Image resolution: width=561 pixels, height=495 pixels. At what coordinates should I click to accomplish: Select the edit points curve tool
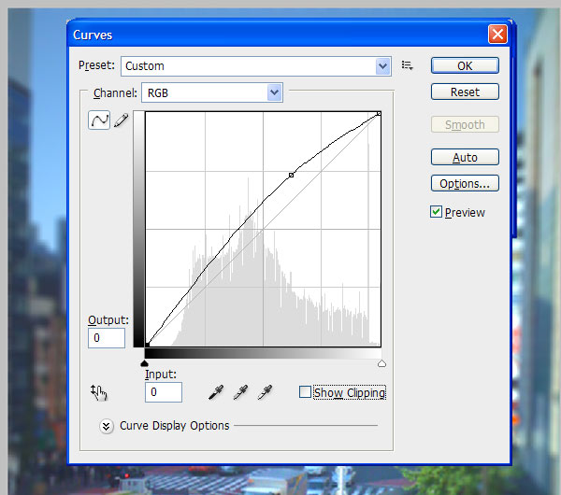99,120
